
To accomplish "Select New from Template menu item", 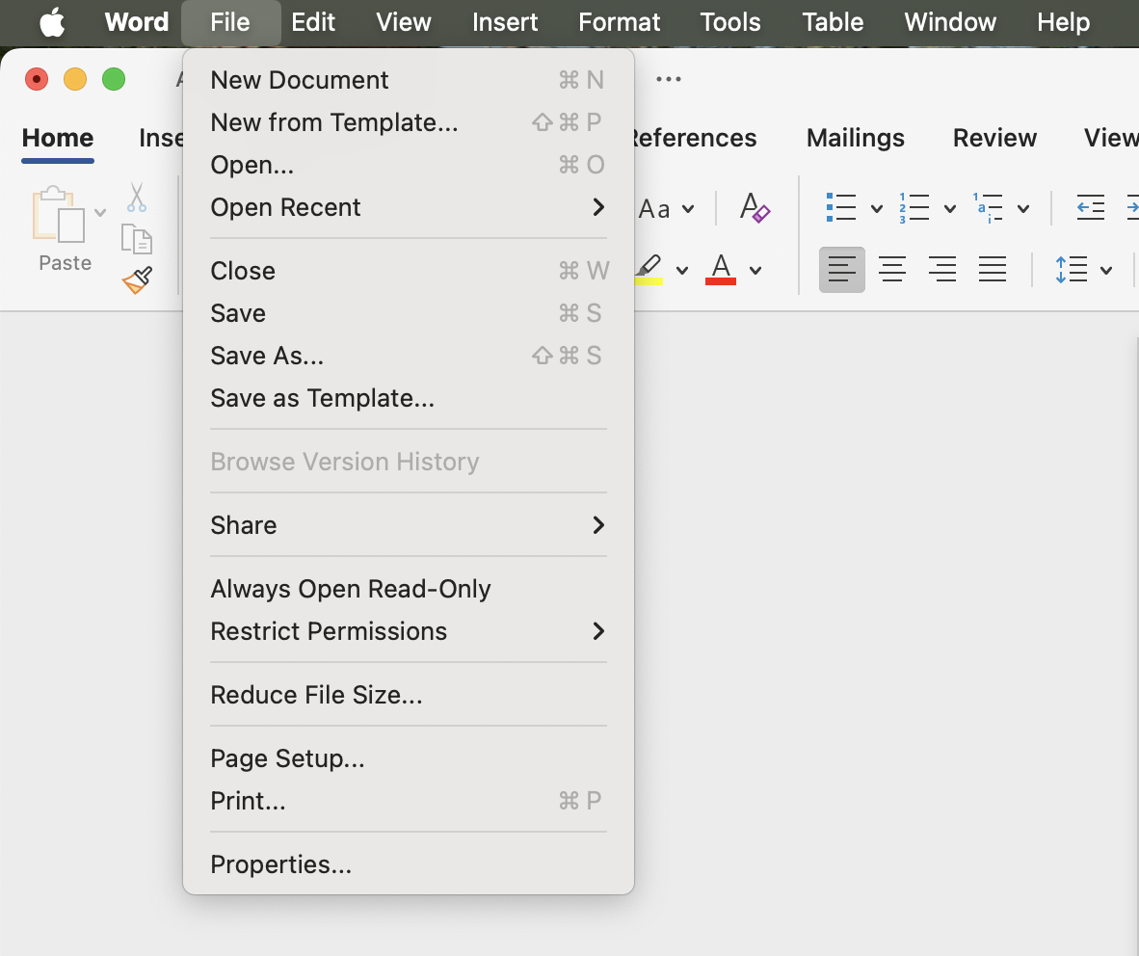I will [x=409, y=122].
